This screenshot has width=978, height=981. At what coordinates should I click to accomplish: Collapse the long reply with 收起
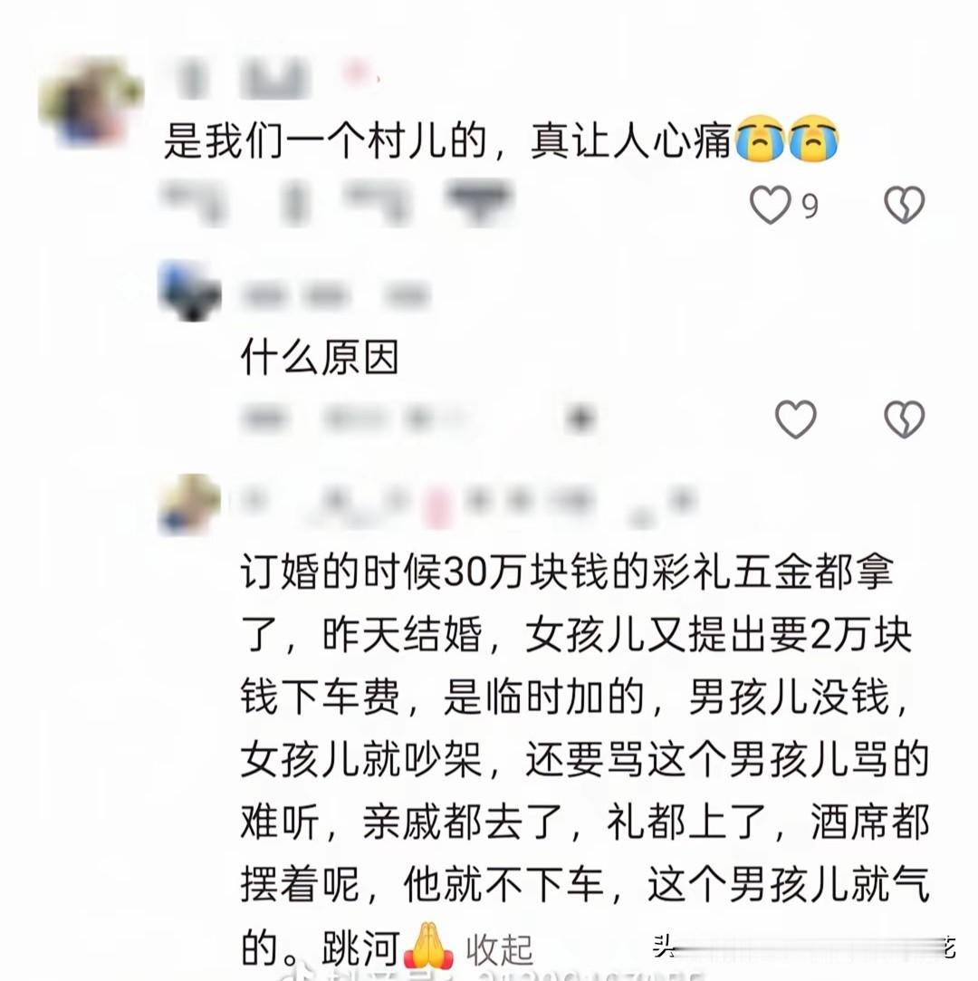tap(499, 951)
